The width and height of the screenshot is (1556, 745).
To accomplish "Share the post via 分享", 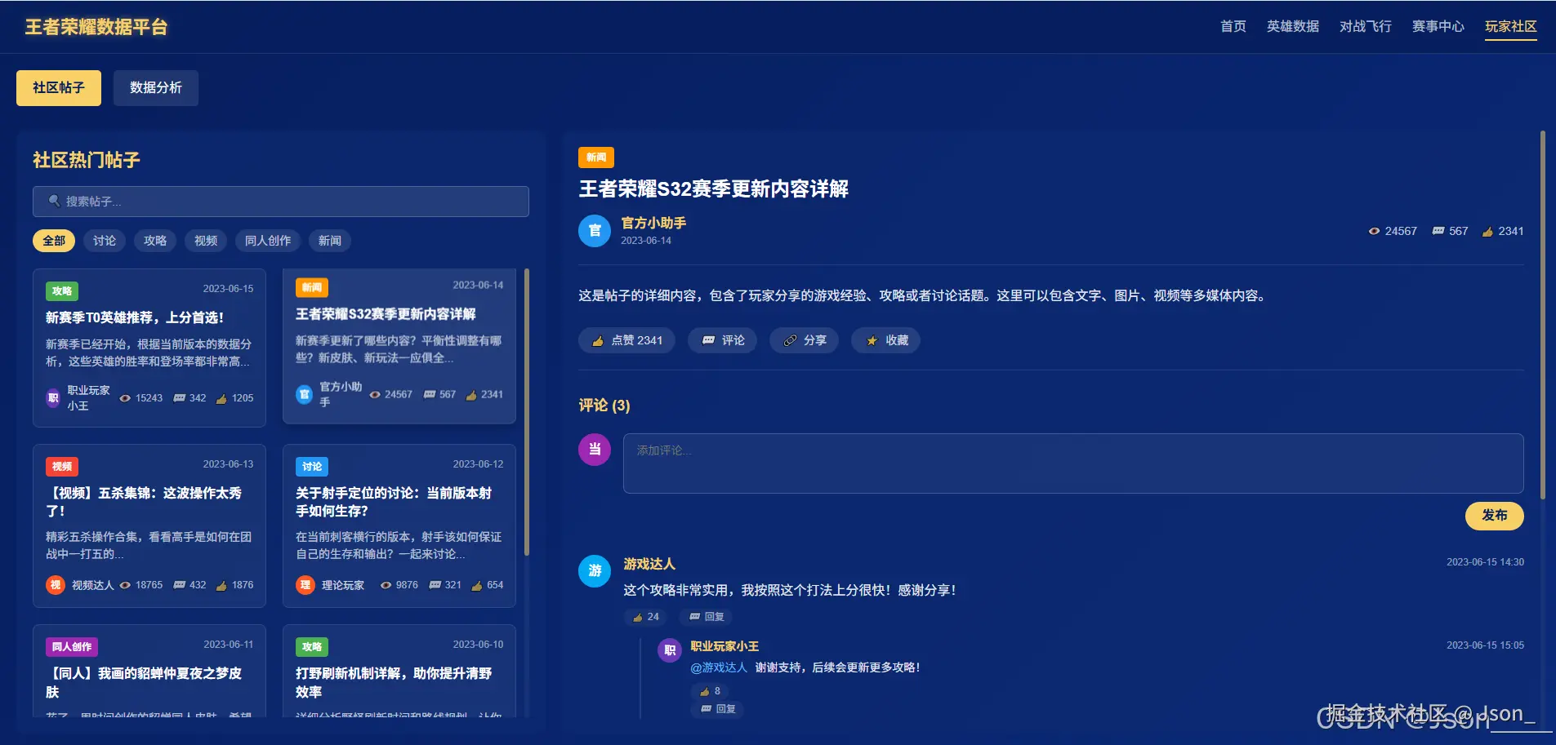I will click(x=804, y=340).
